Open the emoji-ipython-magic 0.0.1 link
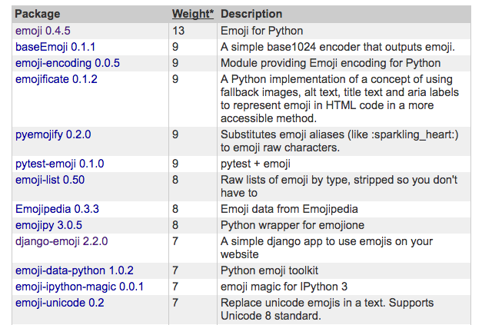Image resolution: width=482 pixels, height=325 pixels. 79,287
